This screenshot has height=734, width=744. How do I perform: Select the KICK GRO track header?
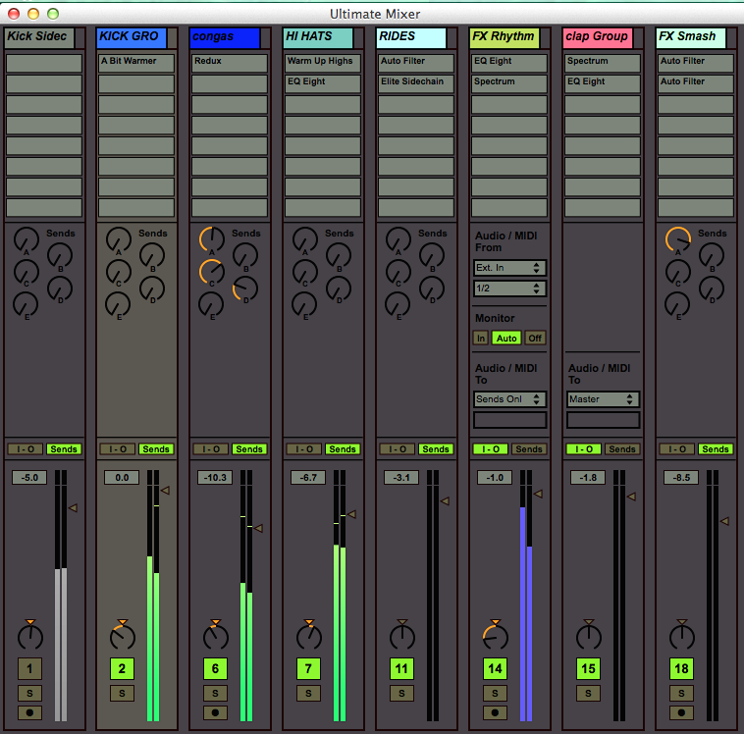click(x=129, y=37)
